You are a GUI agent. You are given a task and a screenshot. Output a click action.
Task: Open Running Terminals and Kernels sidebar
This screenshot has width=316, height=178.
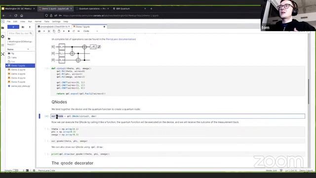[2, 37]
